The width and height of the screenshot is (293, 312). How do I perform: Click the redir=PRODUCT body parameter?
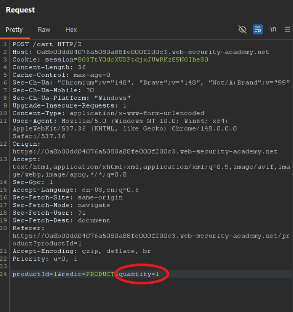tap(88, 274)
